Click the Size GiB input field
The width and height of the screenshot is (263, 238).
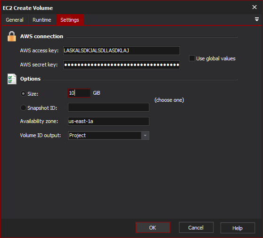[79, 93]
